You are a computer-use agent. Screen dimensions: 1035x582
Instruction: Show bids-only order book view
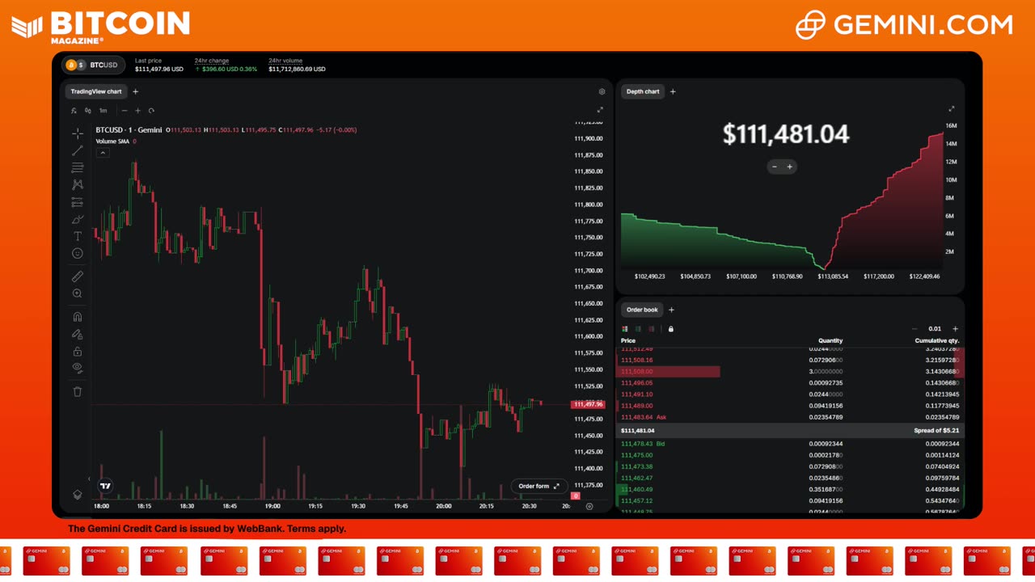coord(638,329)
